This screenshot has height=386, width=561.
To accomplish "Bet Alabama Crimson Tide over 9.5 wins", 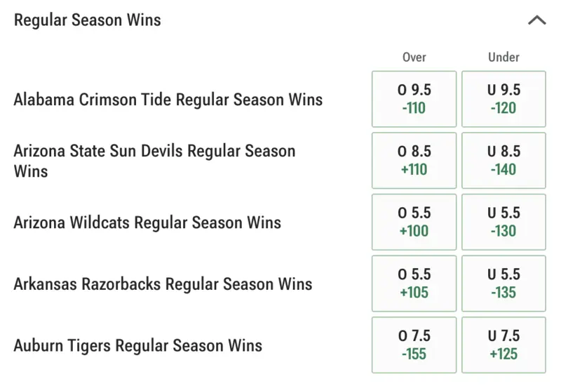I will click(x=414, y=99).
